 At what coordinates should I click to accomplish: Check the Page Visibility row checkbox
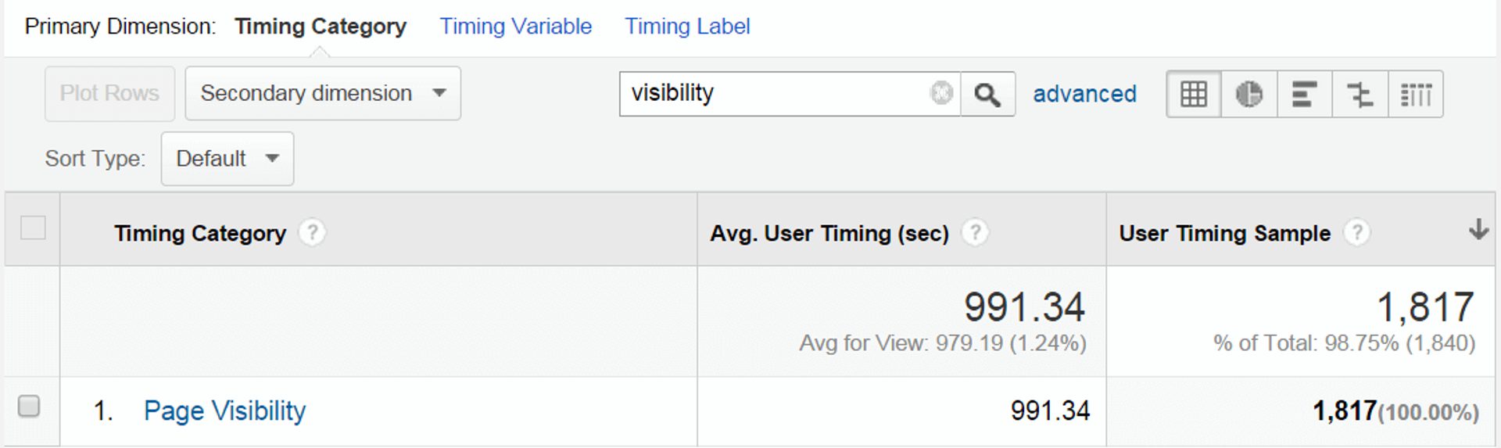click(30, 407)
